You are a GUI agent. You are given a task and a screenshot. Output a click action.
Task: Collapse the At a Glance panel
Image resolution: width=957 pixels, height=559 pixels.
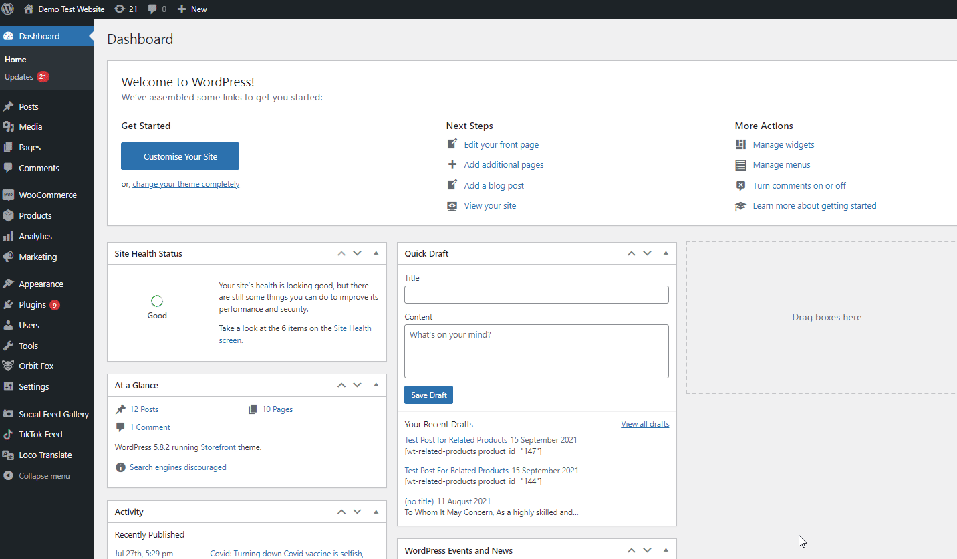376,385
